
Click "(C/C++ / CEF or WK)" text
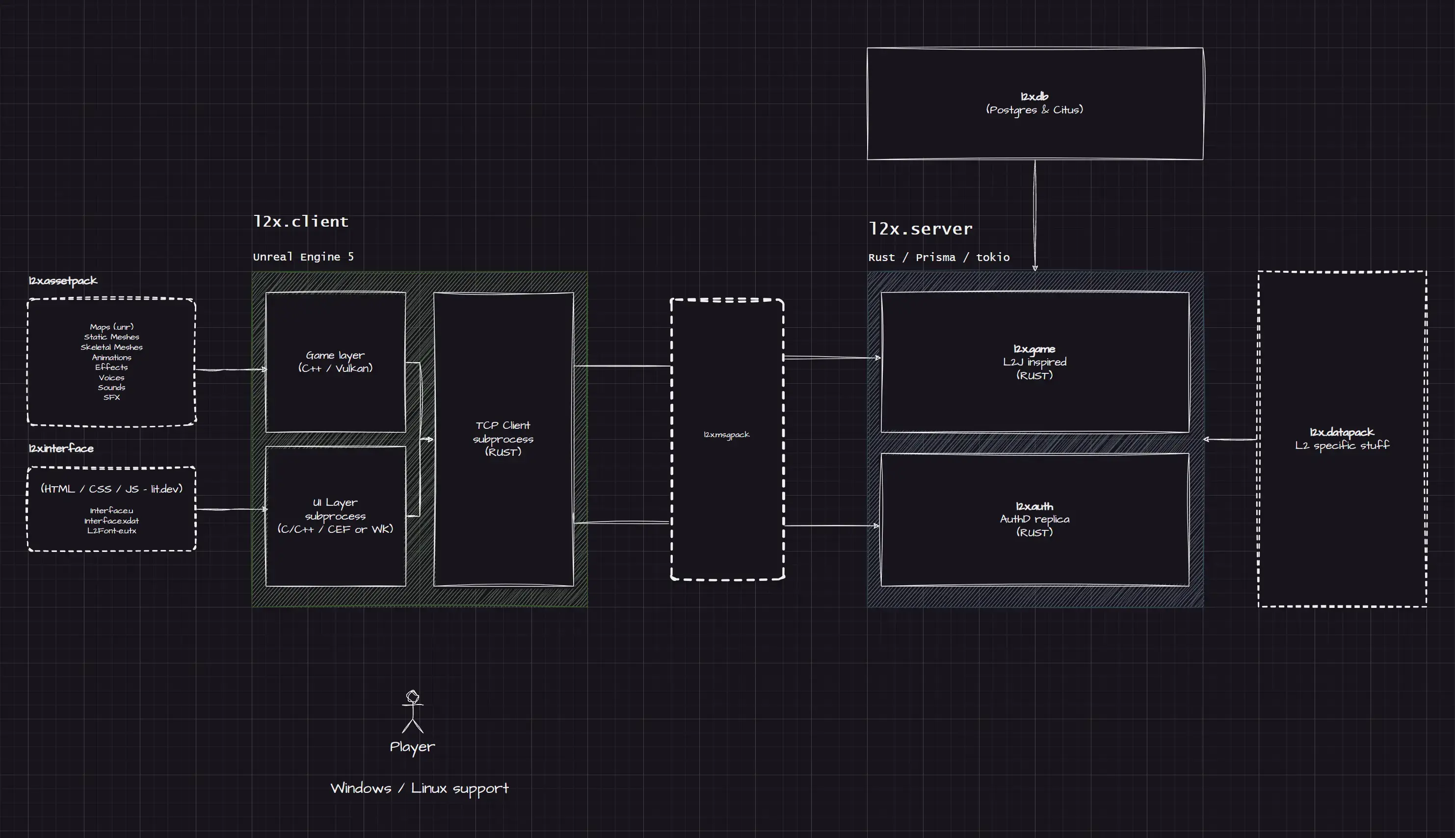click(335, 529)
